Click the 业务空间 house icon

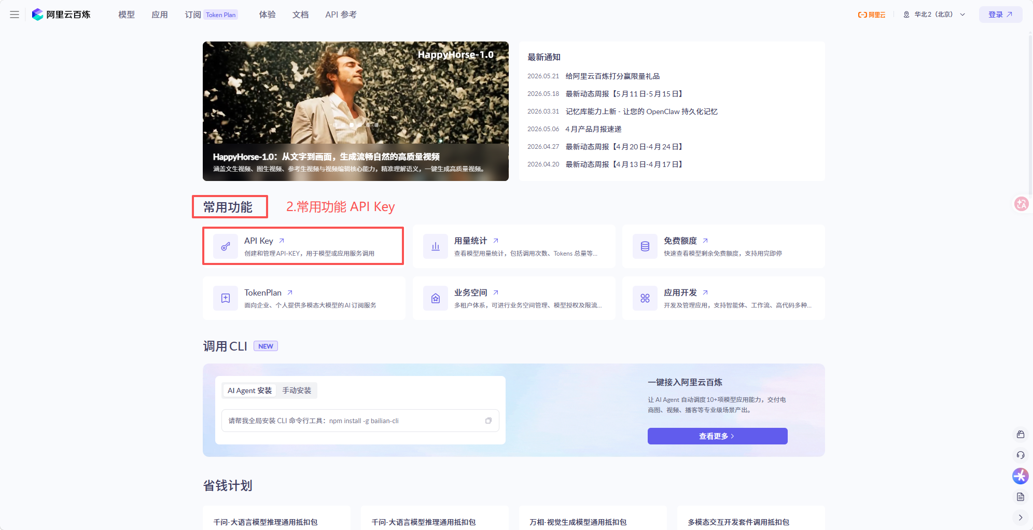[436, 298]
